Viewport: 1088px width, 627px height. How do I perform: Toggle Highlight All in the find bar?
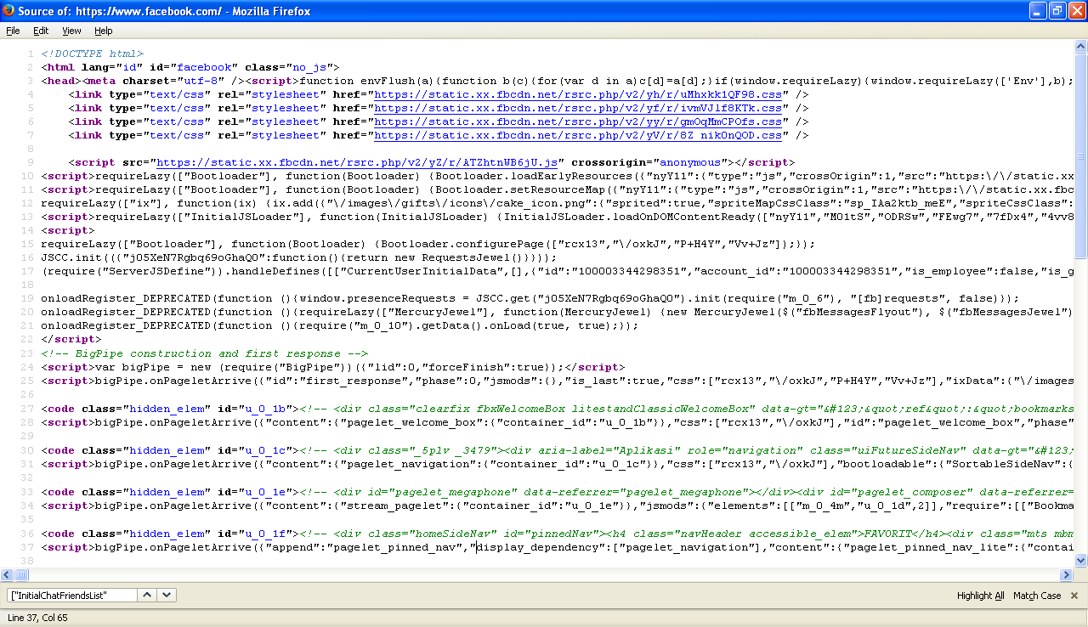(x=979, y=595)
